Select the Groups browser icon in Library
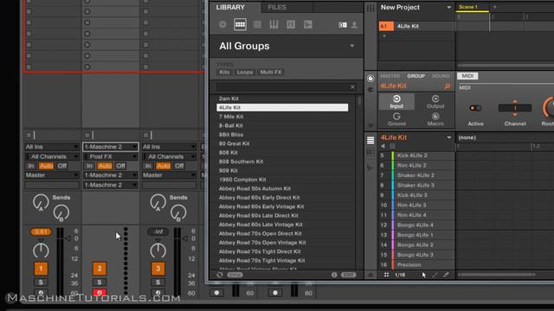Screen dimensions: 554x311 pos(240,25)
